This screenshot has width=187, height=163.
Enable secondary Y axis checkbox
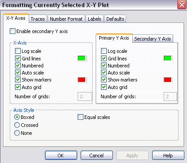point(12,31)
